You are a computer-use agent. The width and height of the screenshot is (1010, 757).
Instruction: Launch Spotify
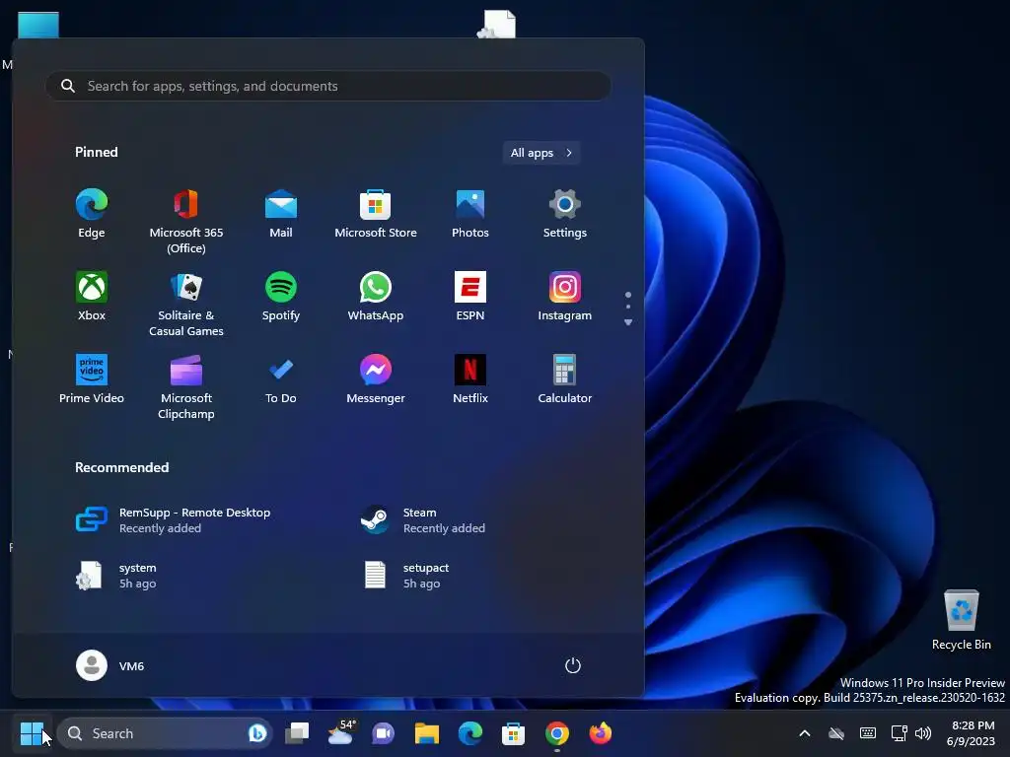(281, 297)
